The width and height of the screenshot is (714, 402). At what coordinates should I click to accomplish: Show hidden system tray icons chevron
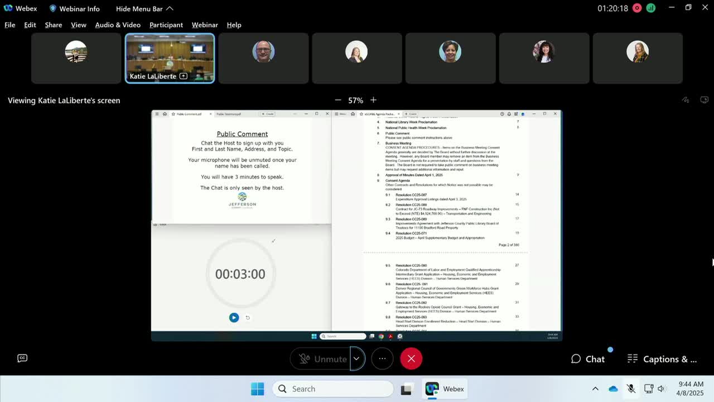coord(595,389)
